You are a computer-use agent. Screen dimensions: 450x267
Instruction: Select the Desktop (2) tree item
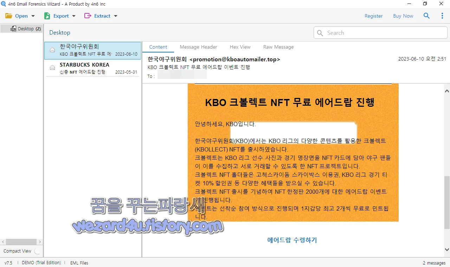click(x=22, y=29)
